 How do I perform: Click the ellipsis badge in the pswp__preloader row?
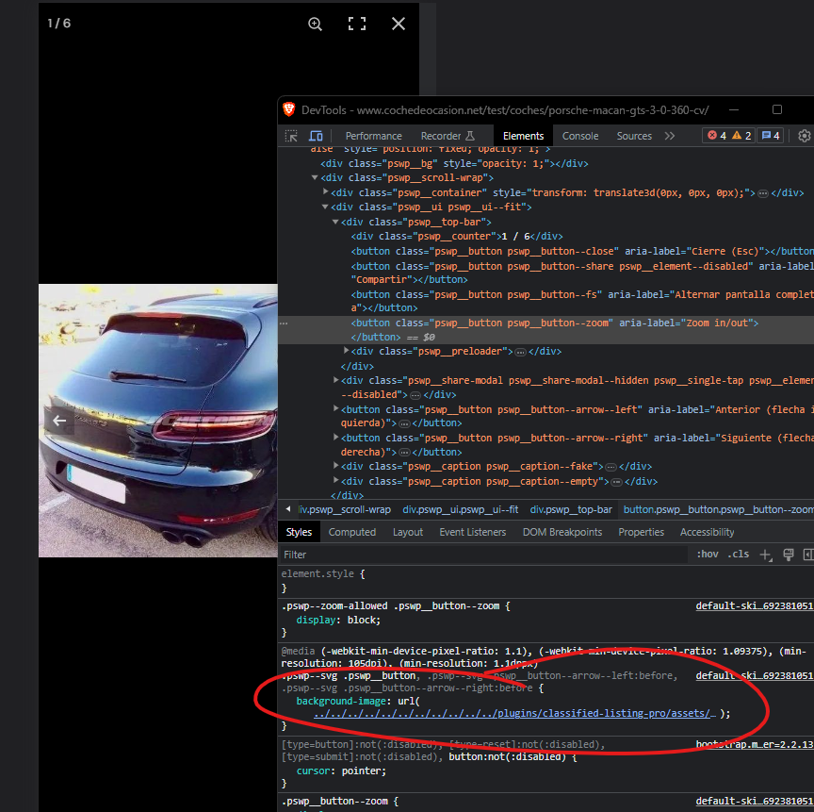(x=520, y=352)
